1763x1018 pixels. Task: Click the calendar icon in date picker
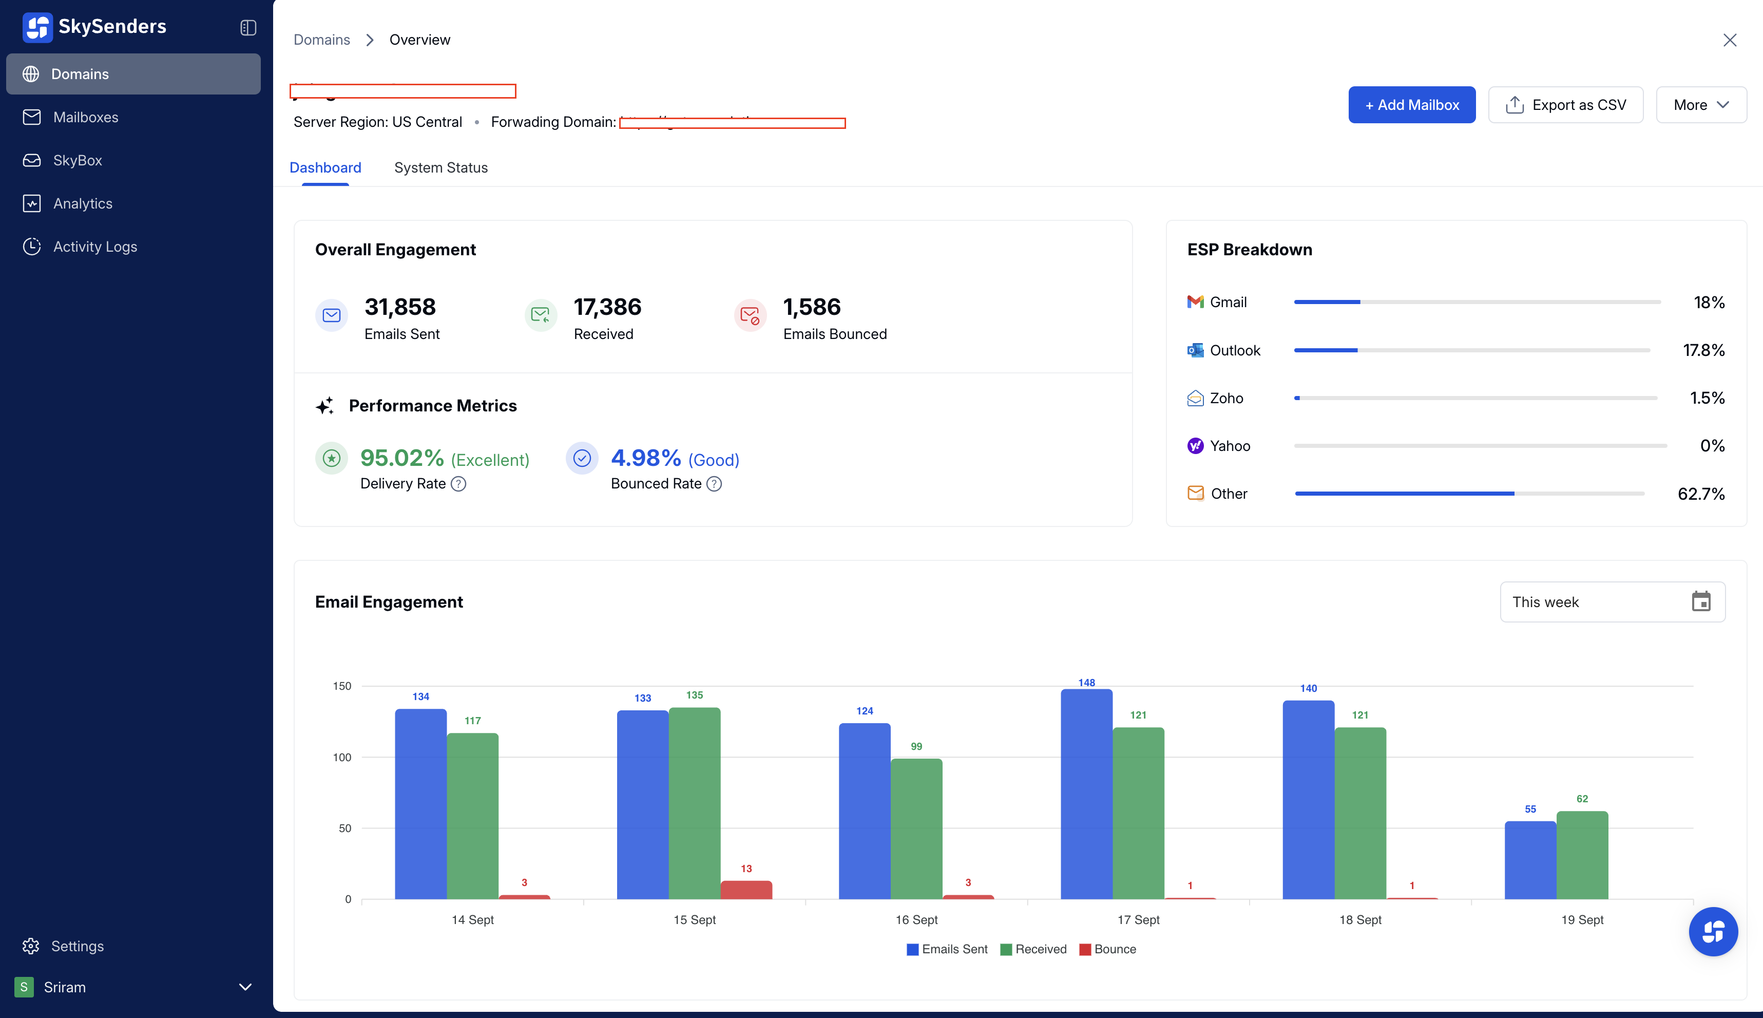[1701, 601]
